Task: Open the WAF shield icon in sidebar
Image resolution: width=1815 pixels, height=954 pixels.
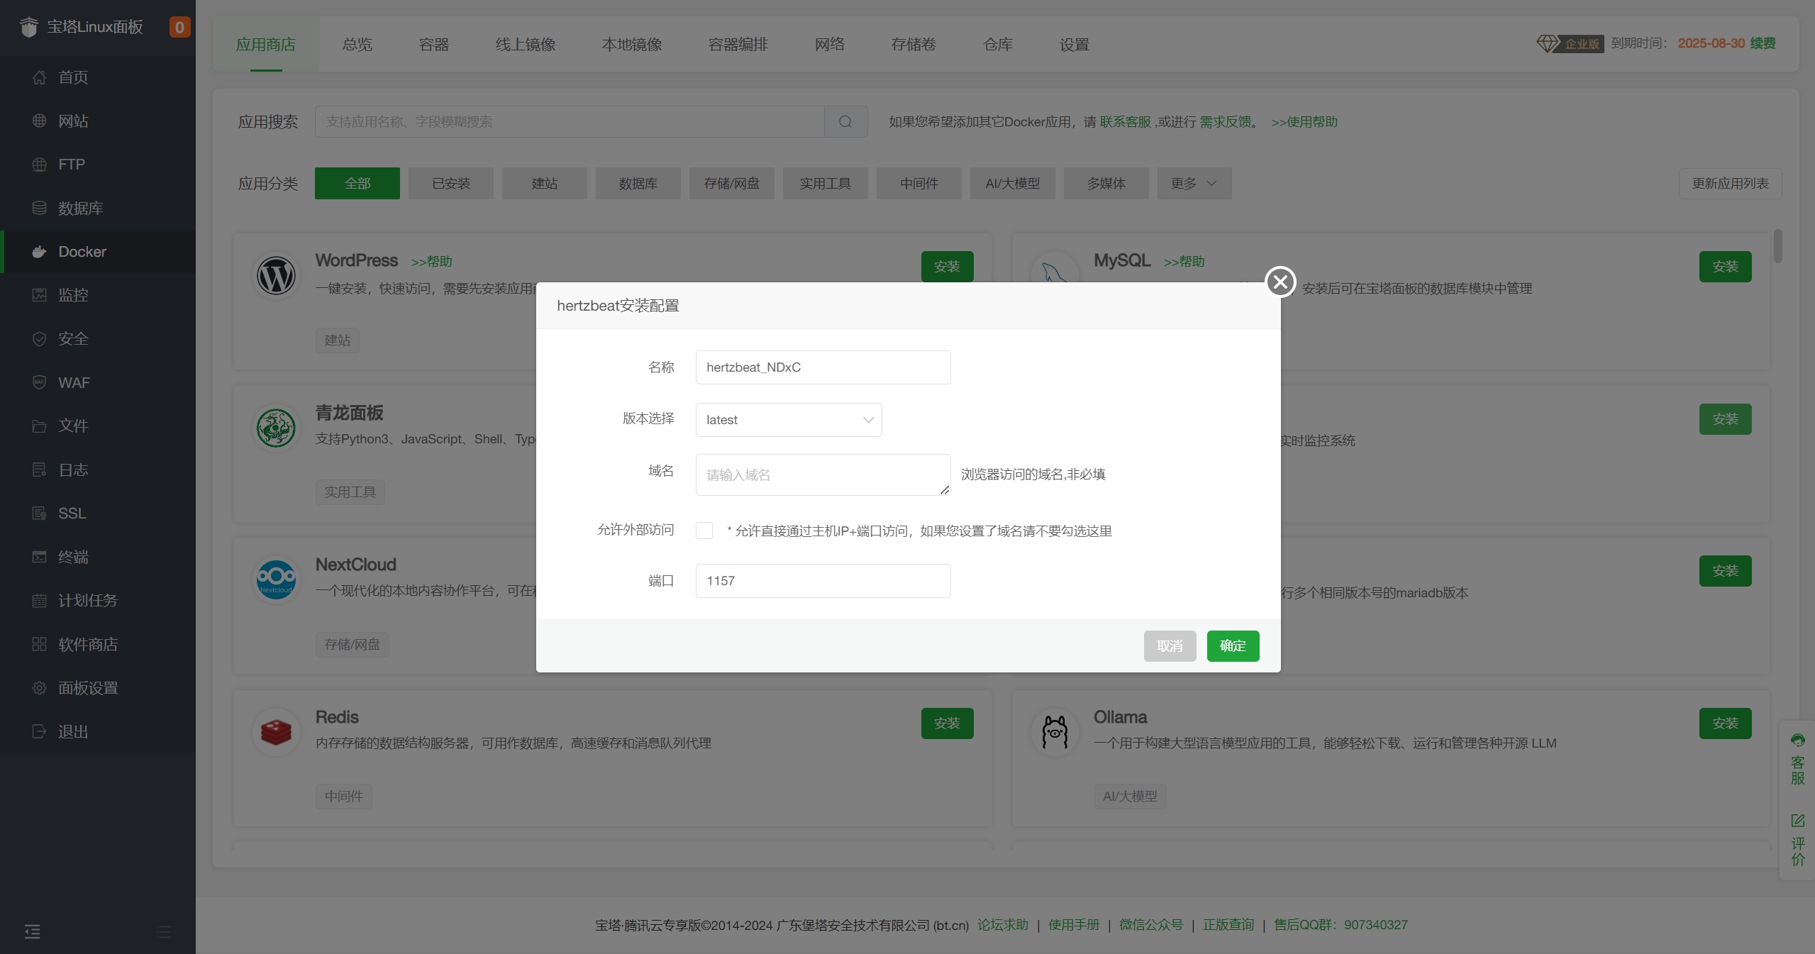Action: (40, 382)
